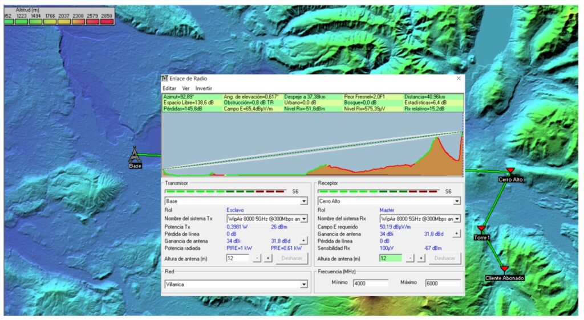
Task: Open the Editar menu
Action: [x=169, y=88]
